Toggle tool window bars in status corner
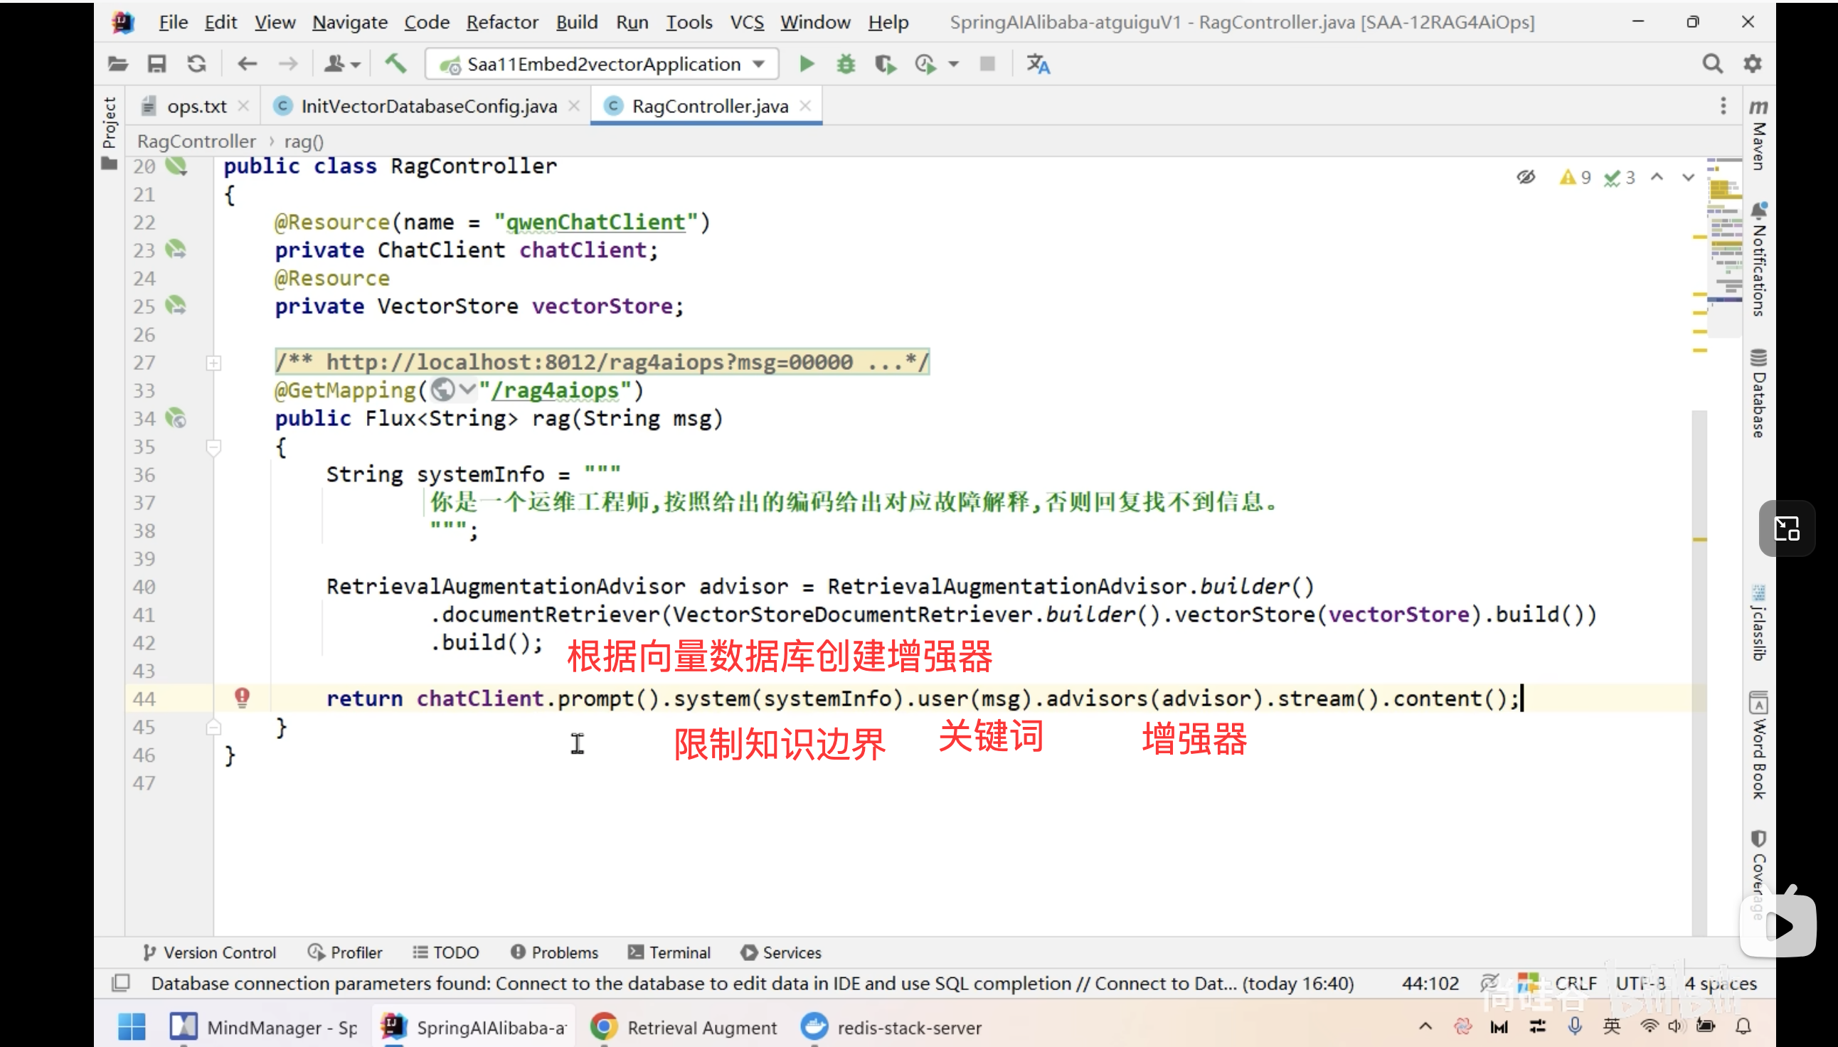1838x1047 pixels. pyautogui.click(x=121, y=982)
